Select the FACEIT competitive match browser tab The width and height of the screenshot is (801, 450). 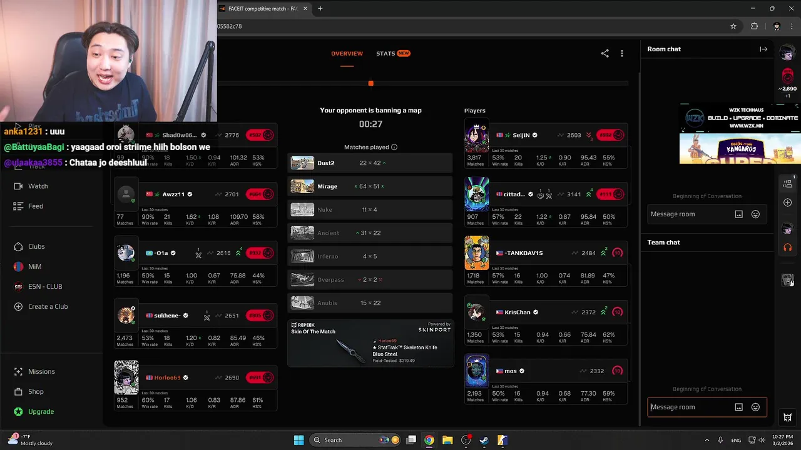pos(263,9)
